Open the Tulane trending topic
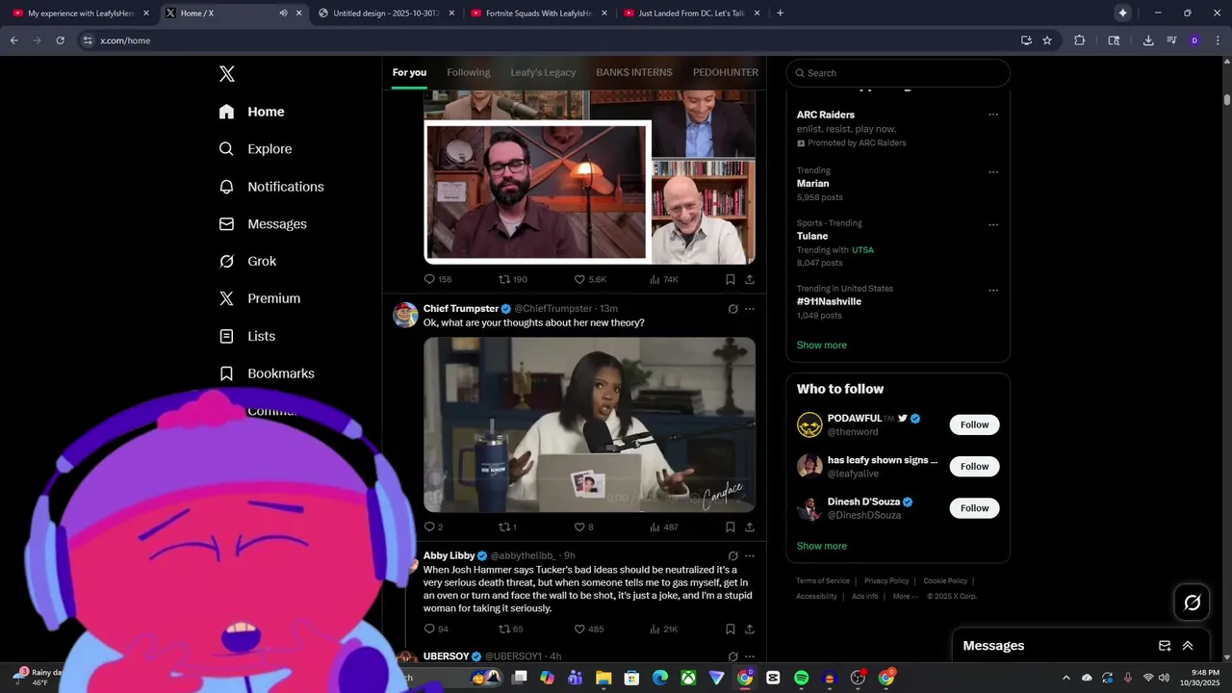 pos(812,236)
